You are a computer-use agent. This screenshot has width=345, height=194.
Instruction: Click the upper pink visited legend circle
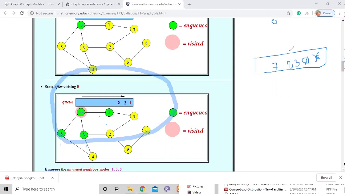[x=172, y=42]
